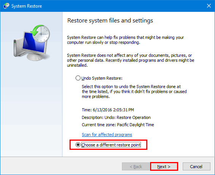Click the paragraph explaining the undo option
The height and width of the screenshot is (175, 215).
[x=134, y=92]
